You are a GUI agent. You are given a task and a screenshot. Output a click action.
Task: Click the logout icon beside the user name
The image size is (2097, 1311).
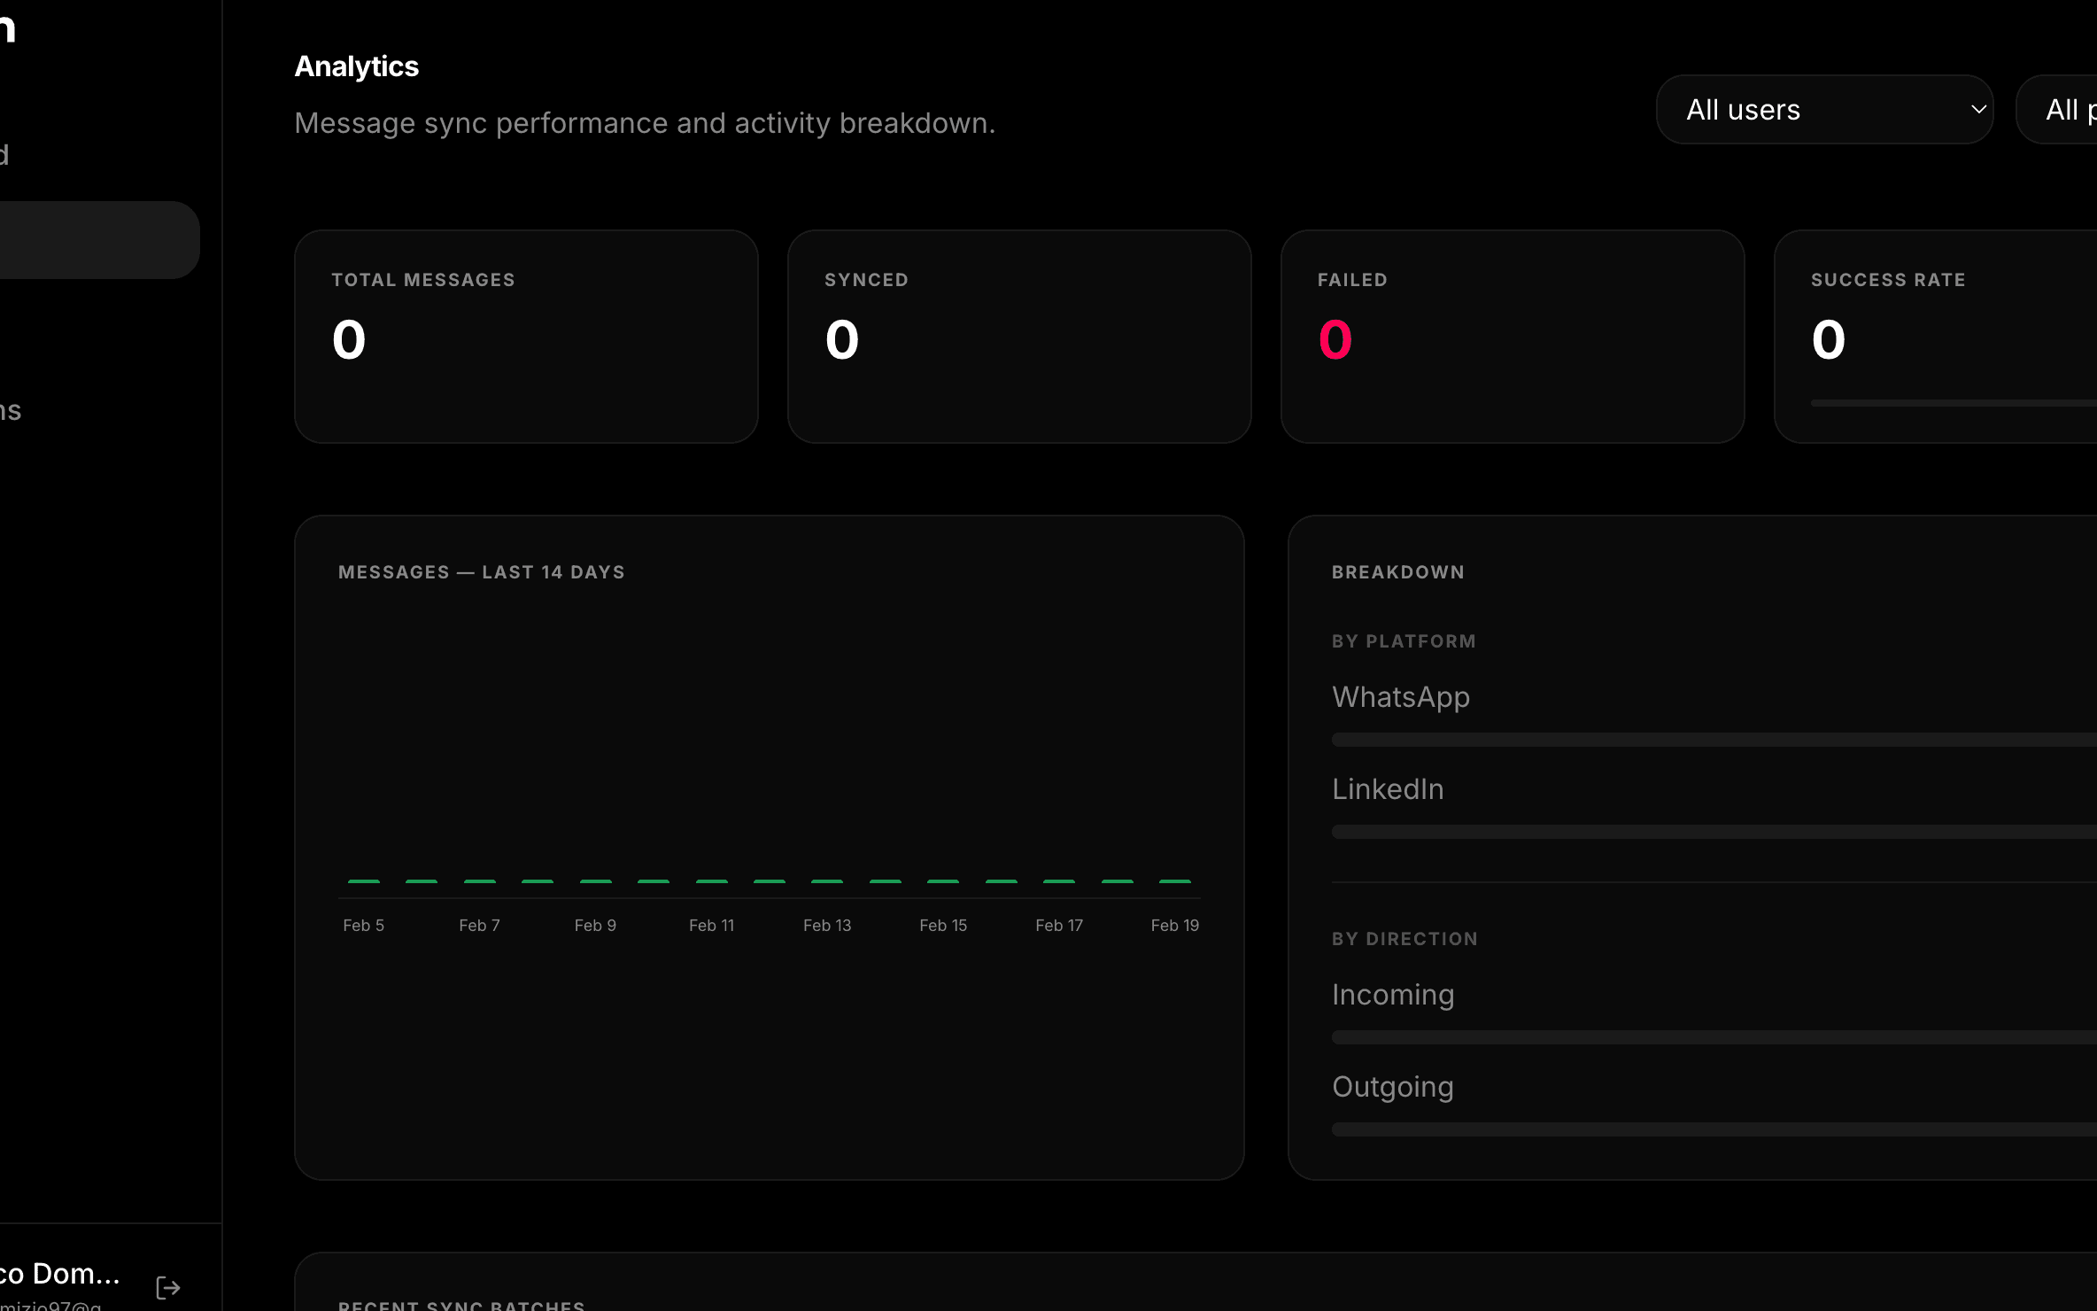167,1287
